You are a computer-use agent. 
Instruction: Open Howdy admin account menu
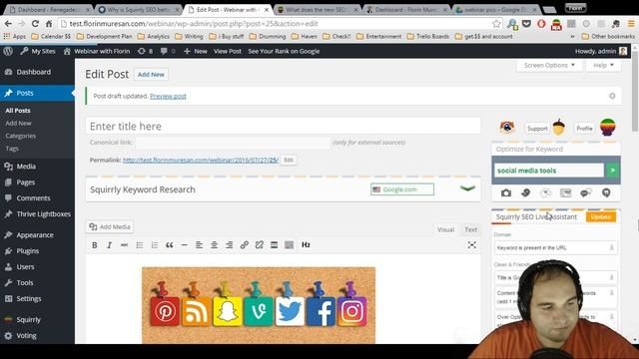[x=601, y=51]
